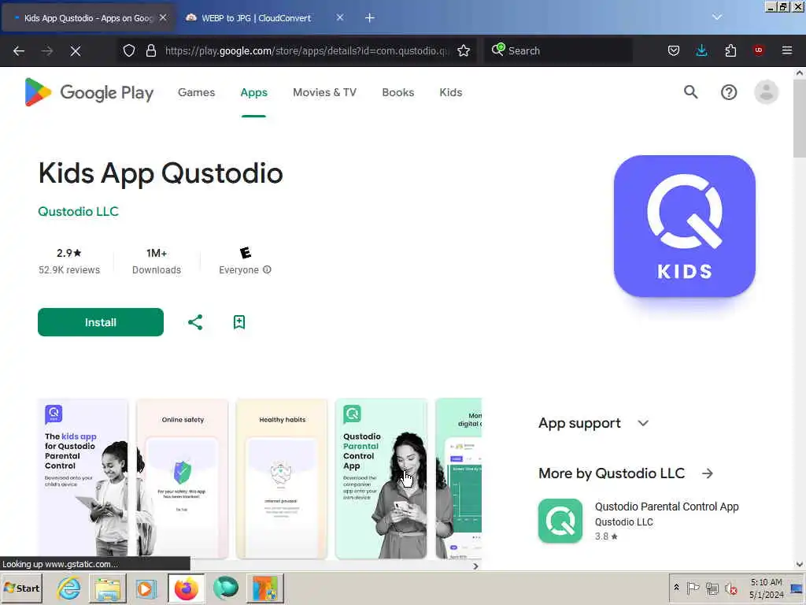Close the Kids App Qustodio tab

[x=163, y=17]
